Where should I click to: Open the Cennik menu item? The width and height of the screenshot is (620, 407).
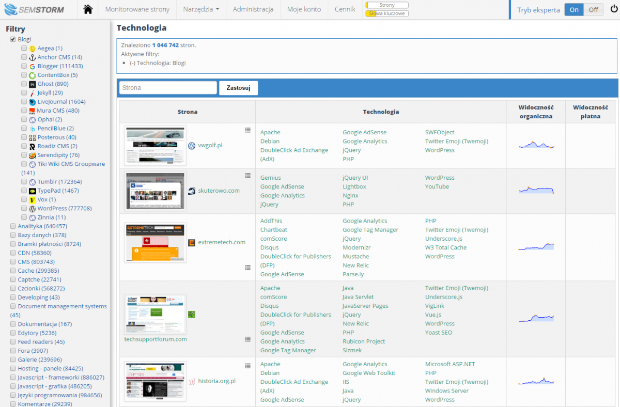point(345,9)
